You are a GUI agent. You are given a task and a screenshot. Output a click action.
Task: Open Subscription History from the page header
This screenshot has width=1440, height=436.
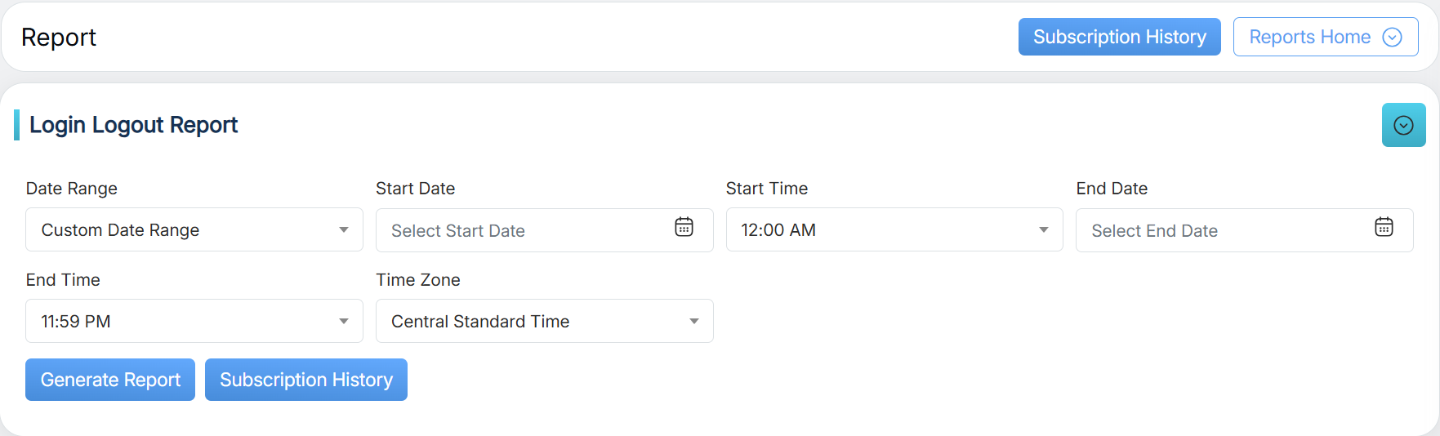pyautogui.click(x=1119, y=38)
